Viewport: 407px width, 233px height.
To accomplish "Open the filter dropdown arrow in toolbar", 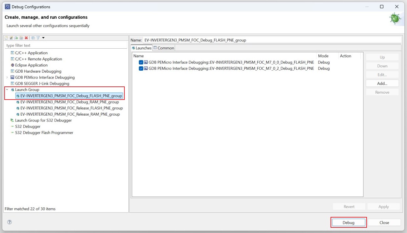I will (43, 38).
